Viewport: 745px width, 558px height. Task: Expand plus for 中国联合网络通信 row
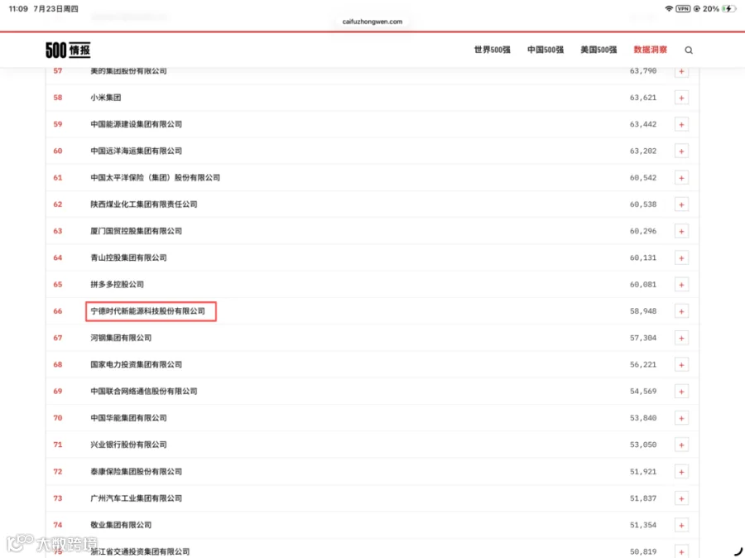pyautogui.click(x=681, y=392)
